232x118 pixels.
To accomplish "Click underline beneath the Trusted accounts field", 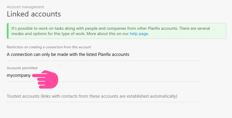I will [x=104, y=102].
